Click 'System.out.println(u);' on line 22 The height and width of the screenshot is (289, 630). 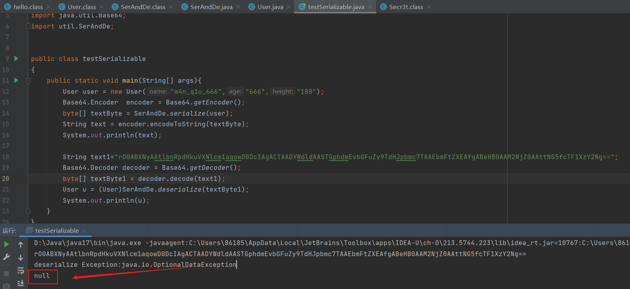[x=106, y=201]
